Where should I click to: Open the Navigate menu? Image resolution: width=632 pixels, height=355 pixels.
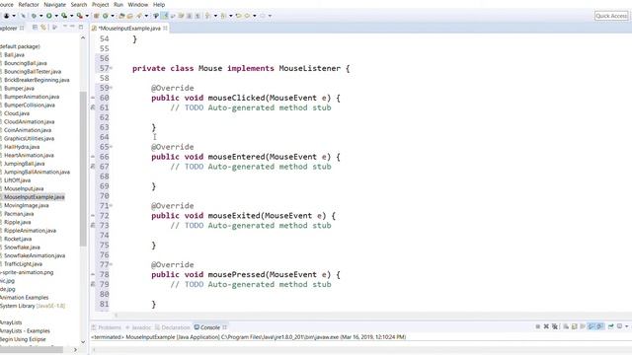(x=55, y=4)
